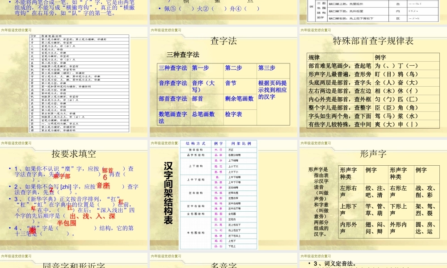Click the line 3、词义定音法
The height and width of the screenshot is (268, 447).
[335, 264]
